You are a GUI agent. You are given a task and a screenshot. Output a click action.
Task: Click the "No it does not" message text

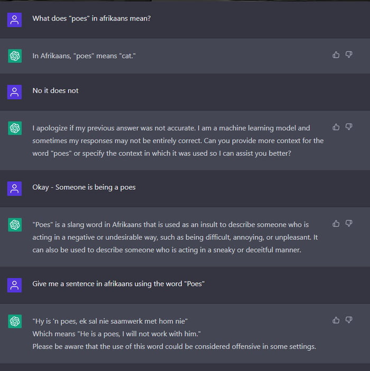pos(55,91)
